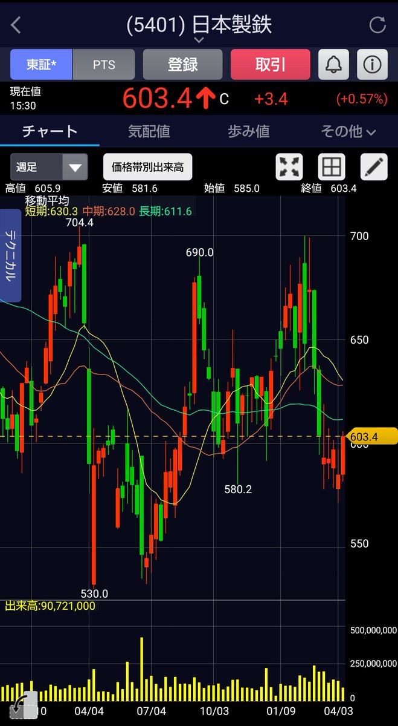398x726 pixels.
Task: Tap the 現在値 label
Action: [26, 92]
